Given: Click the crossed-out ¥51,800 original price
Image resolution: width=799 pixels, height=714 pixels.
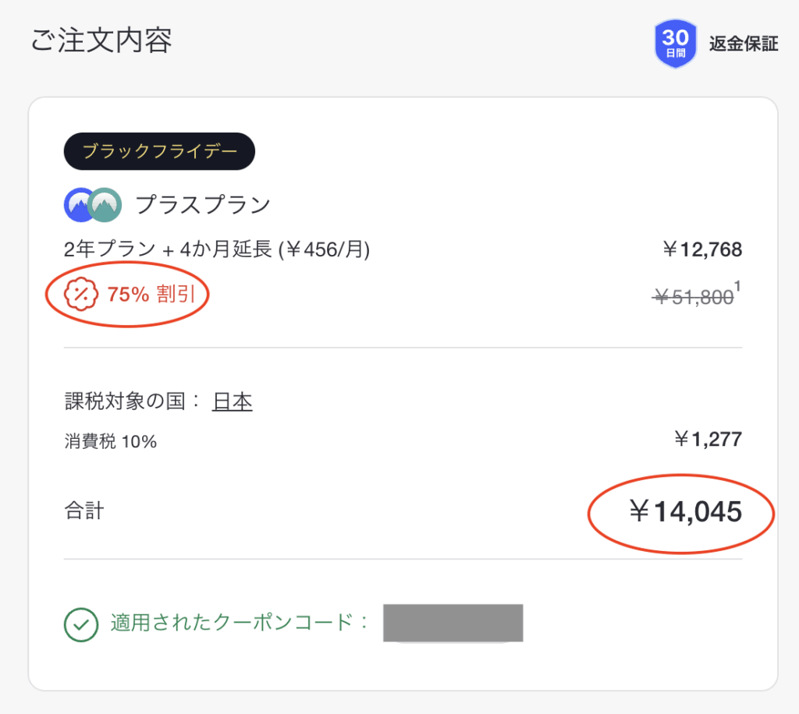Looking at the screenshot, I should (693, 295).
